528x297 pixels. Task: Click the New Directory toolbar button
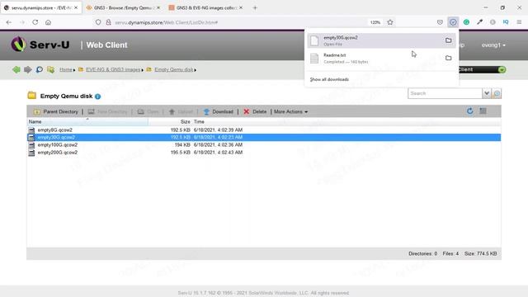(108, 111)
